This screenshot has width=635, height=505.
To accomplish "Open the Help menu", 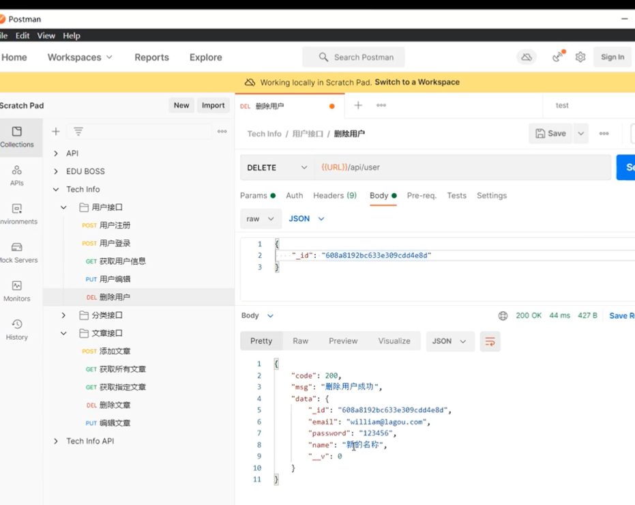I will (x=71, y=35).
